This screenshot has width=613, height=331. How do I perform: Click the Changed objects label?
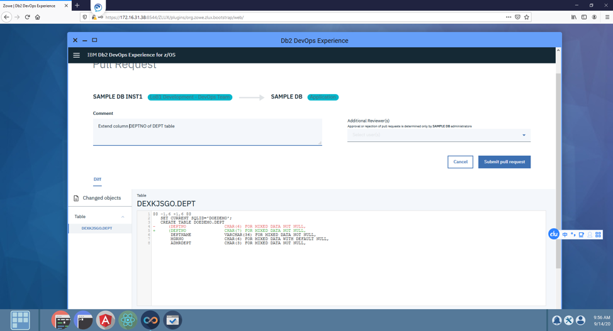tap(102, 198)
